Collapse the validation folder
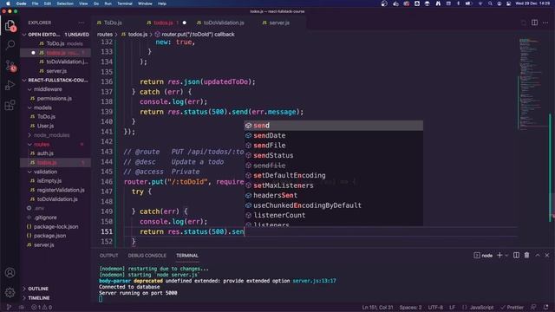This screenshot has height=312, width=555. pos(45,172)
